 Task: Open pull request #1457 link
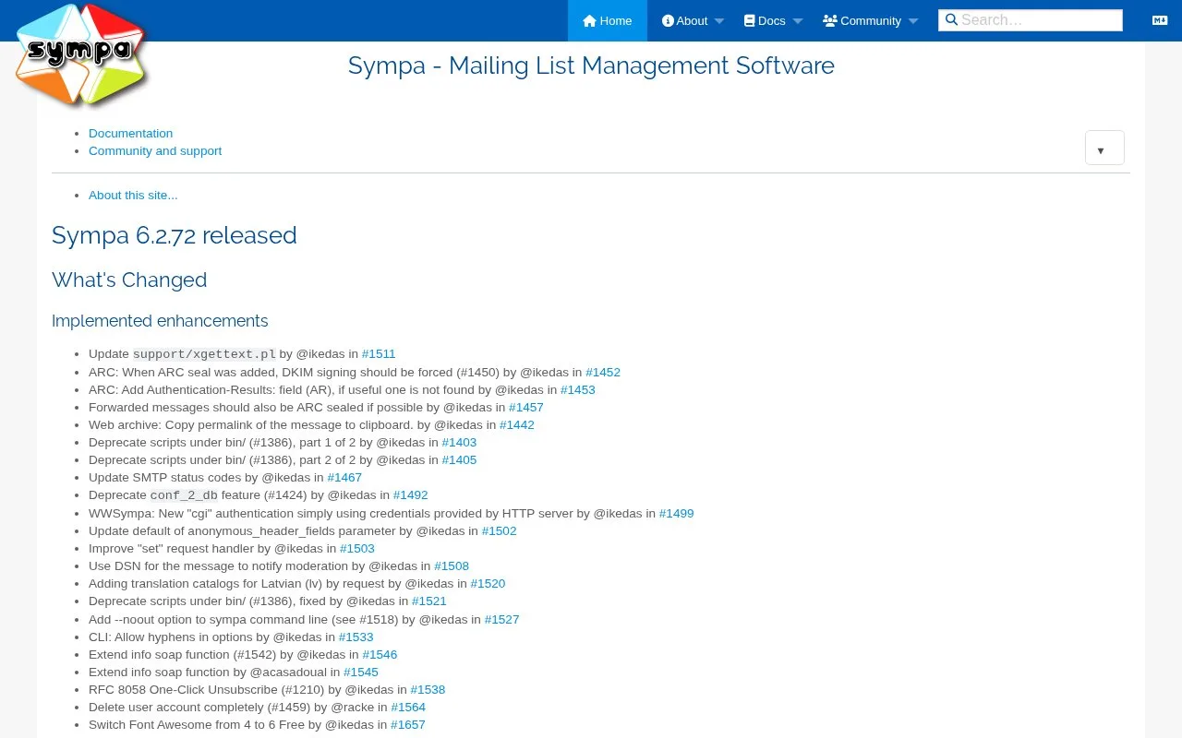[x=526, y=408]
